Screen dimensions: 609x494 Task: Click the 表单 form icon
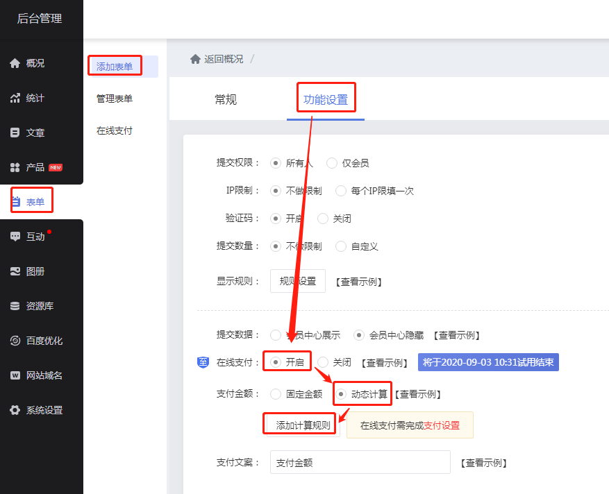click(x=16, y=202)
